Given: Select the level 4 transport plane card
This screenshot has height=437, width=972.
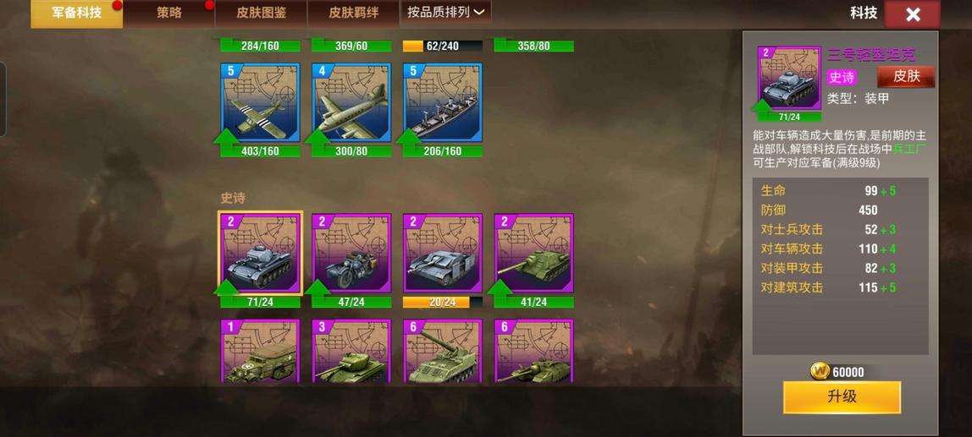Looking at the screenshot, I should 351,103.
